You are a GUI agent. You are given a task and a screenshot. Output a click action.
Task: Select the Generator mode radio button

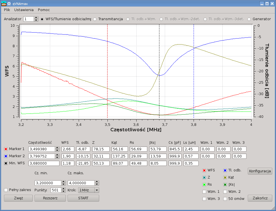(x=249, y=19)
